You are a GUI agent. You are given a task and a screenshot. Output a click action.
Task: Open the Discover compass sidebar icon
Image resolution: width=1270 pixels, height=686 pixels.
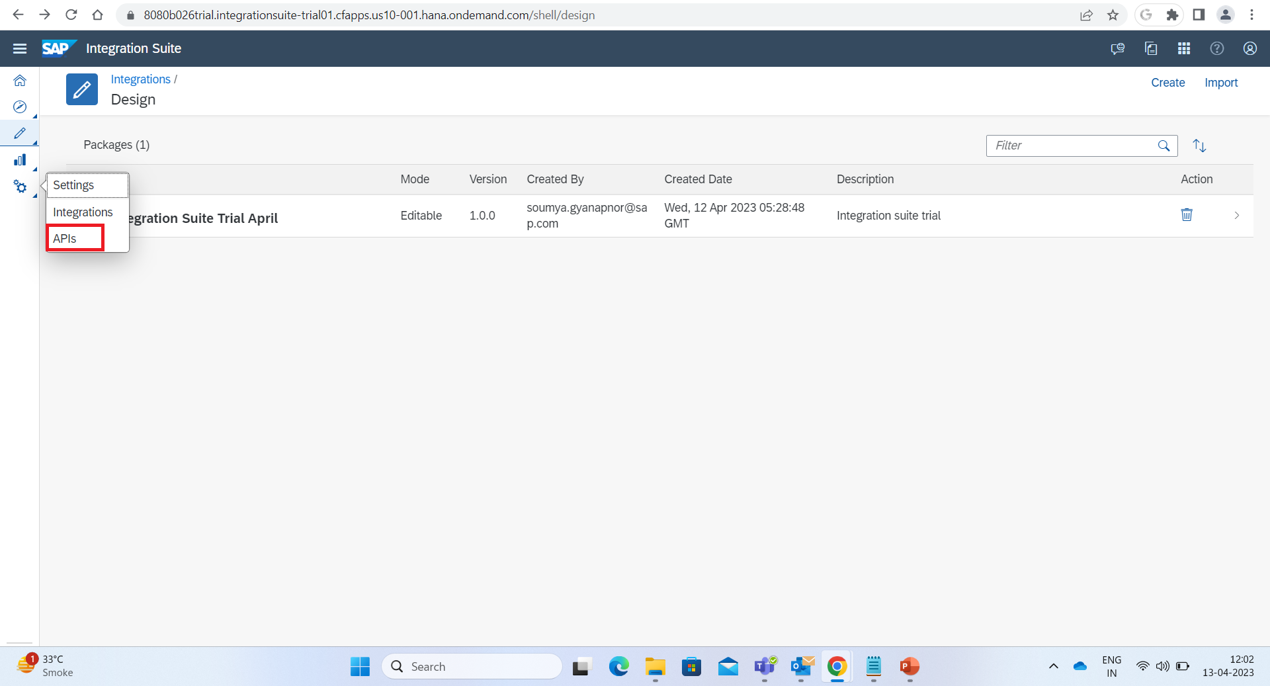[20, 107]
